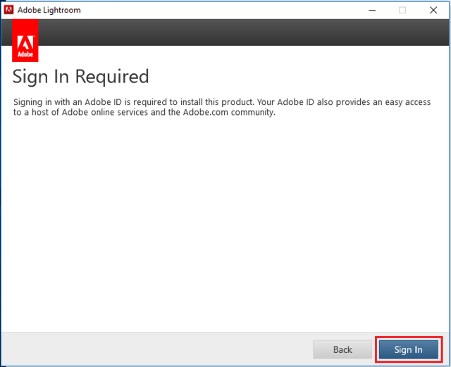The image size is (451, 367).
Task: Close the Adobe Lightroom installer window
Action: pos(433,10)
